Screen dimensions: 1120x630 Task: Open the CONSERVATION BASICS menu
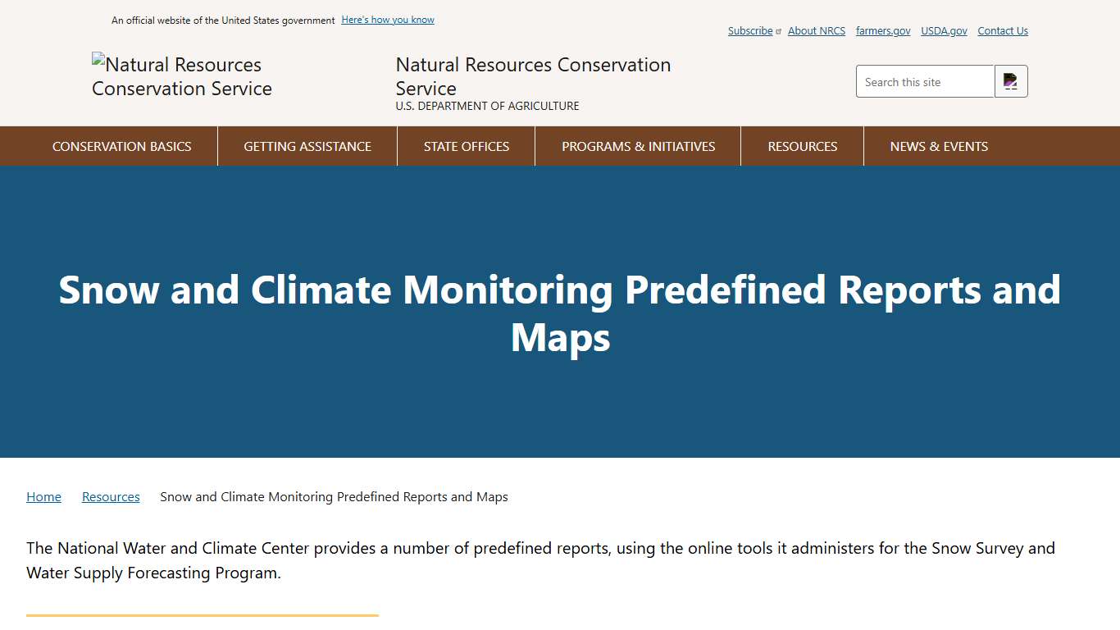click(x=121, y=146)
